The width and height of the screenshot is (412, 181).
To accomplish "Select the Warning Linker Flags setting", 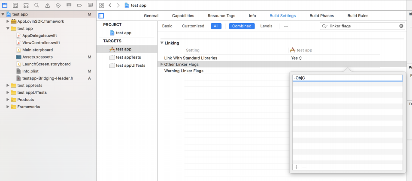I will coord(184,71).
